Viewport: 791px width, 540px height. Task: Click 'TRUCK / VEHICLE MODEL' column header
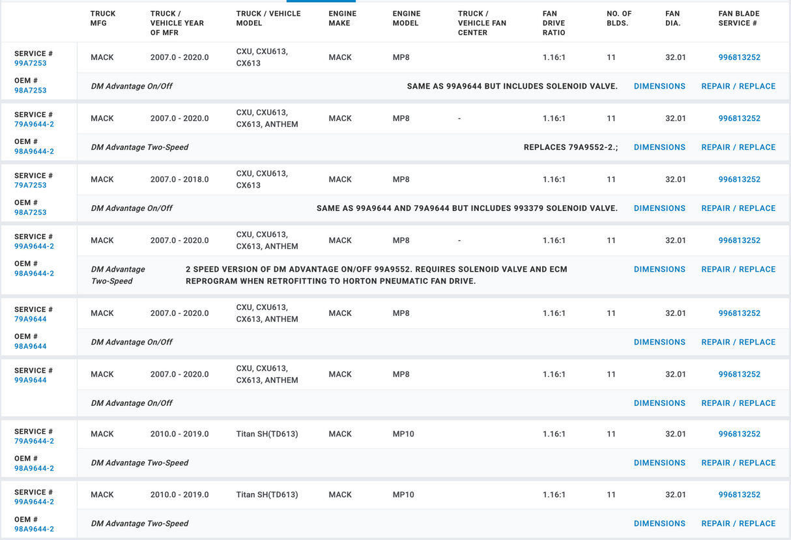coord(268,18)
